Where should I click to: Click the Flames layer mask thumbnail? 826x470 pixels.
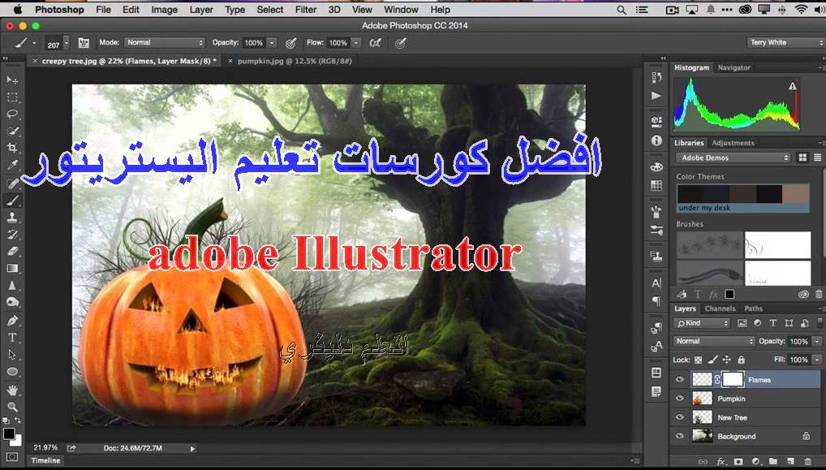(x=733, y=379)
